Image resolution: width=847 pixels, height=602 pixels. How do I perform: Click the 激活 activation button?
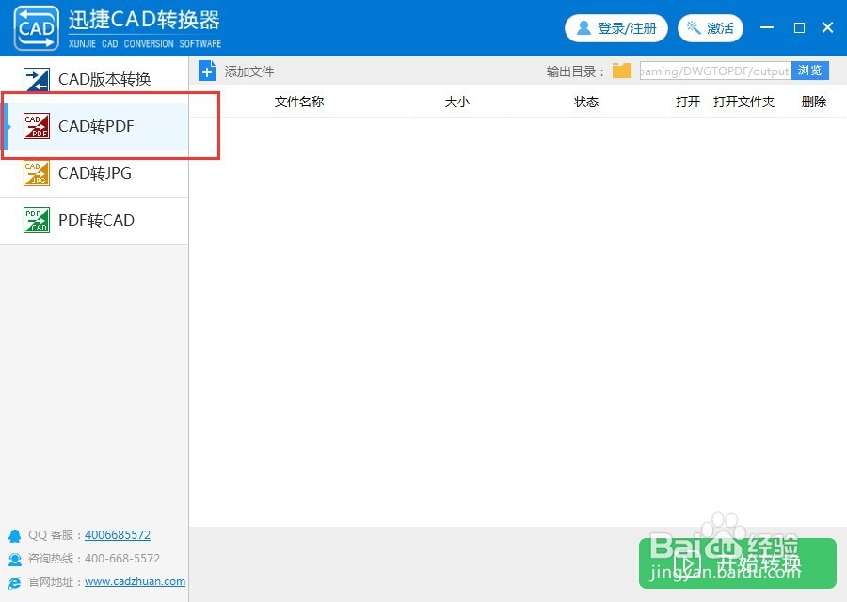click(x=711, y=28)
